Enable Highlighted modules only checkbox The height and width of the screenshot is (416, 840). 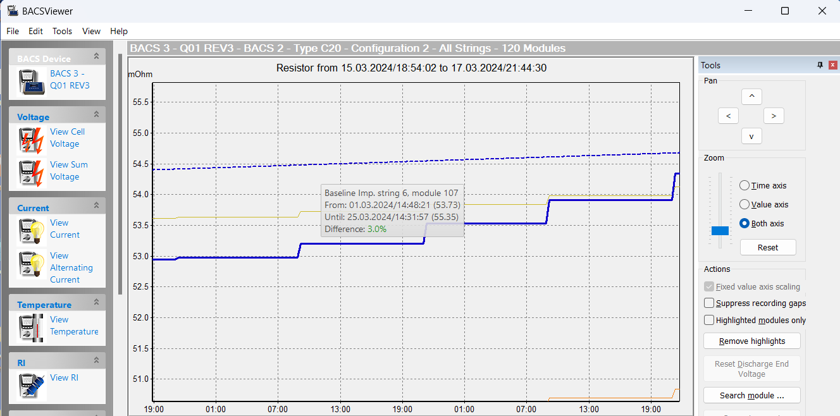[709, 321]
